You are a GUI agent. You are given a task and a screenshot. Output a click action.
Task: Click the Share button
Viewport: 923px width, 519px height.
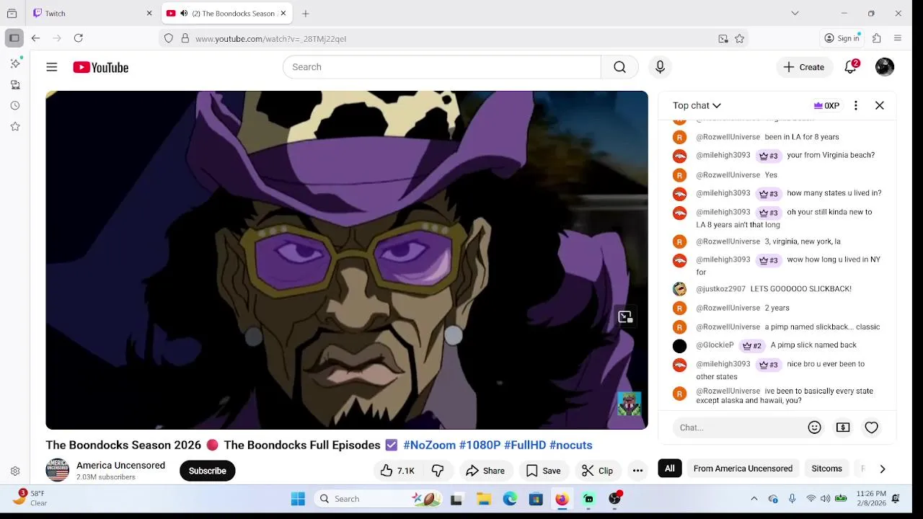pos(485,471)
